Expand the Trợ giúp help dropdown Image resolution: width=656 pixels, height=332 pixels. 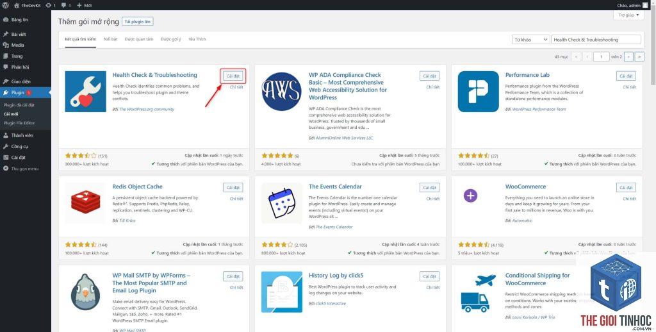(629, 15)
